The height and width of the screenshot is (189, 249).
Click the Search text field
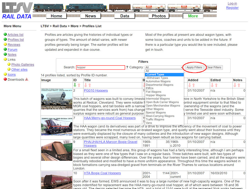click(x=100, y=67)
